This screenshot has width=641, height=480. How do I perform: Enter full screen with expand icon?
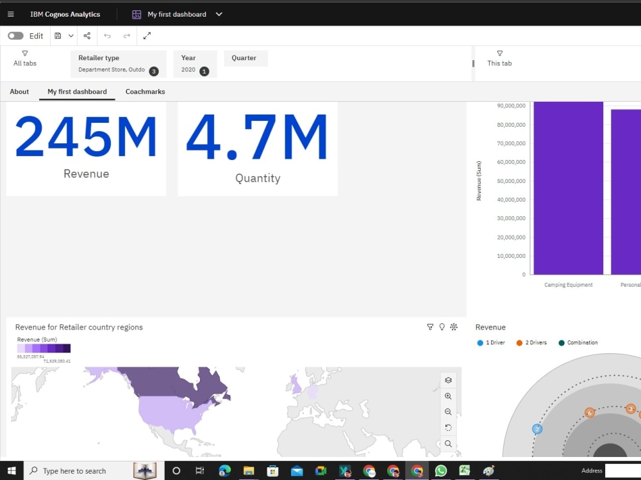pyautogui.click(x=147, y=36)
